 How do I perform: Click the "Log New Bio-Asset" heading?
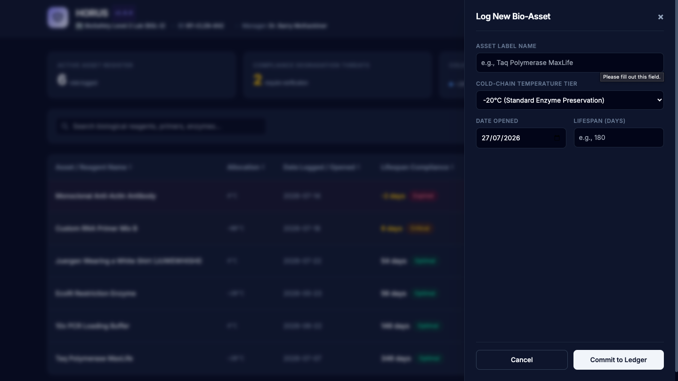pyautogui.click(x=513, y=16)
